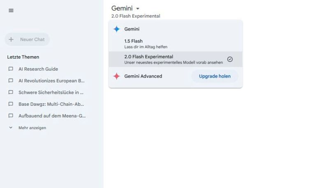Screen dimensions: 329x188
Task: Click the red Gemini Advanced sparkle icon
Action: [x=117, y=76]
